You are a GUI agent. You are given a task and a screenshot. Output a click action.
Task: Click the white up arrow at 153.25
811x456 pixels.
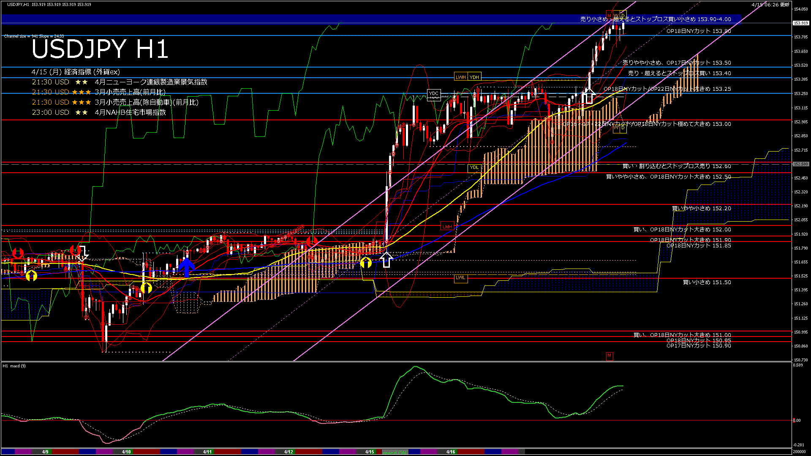pos(589,96)
